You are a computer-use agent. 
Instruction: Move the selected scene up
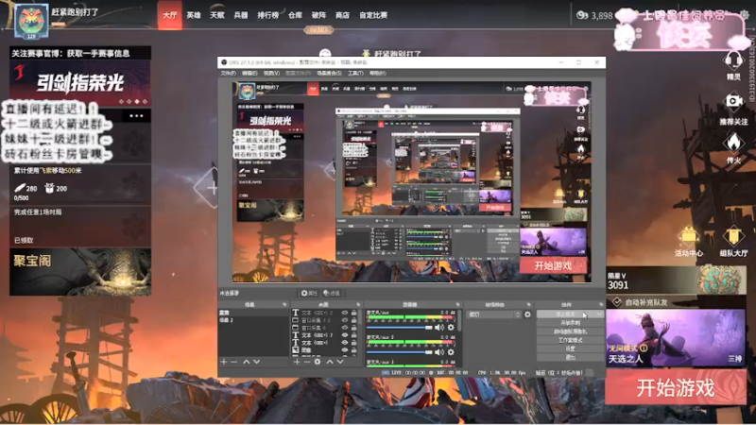[246, 362]
